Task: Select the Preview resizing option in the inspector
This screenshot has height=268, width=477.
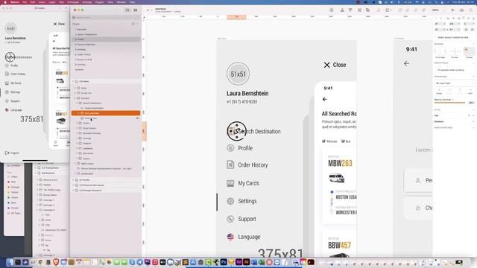Action: tap(469, 51)
